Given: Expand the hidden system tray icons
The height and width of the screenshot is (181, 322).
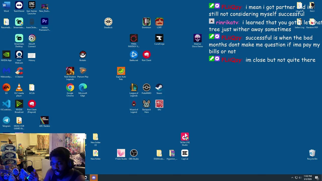Looking at the screenshot, I should (292, 178).
